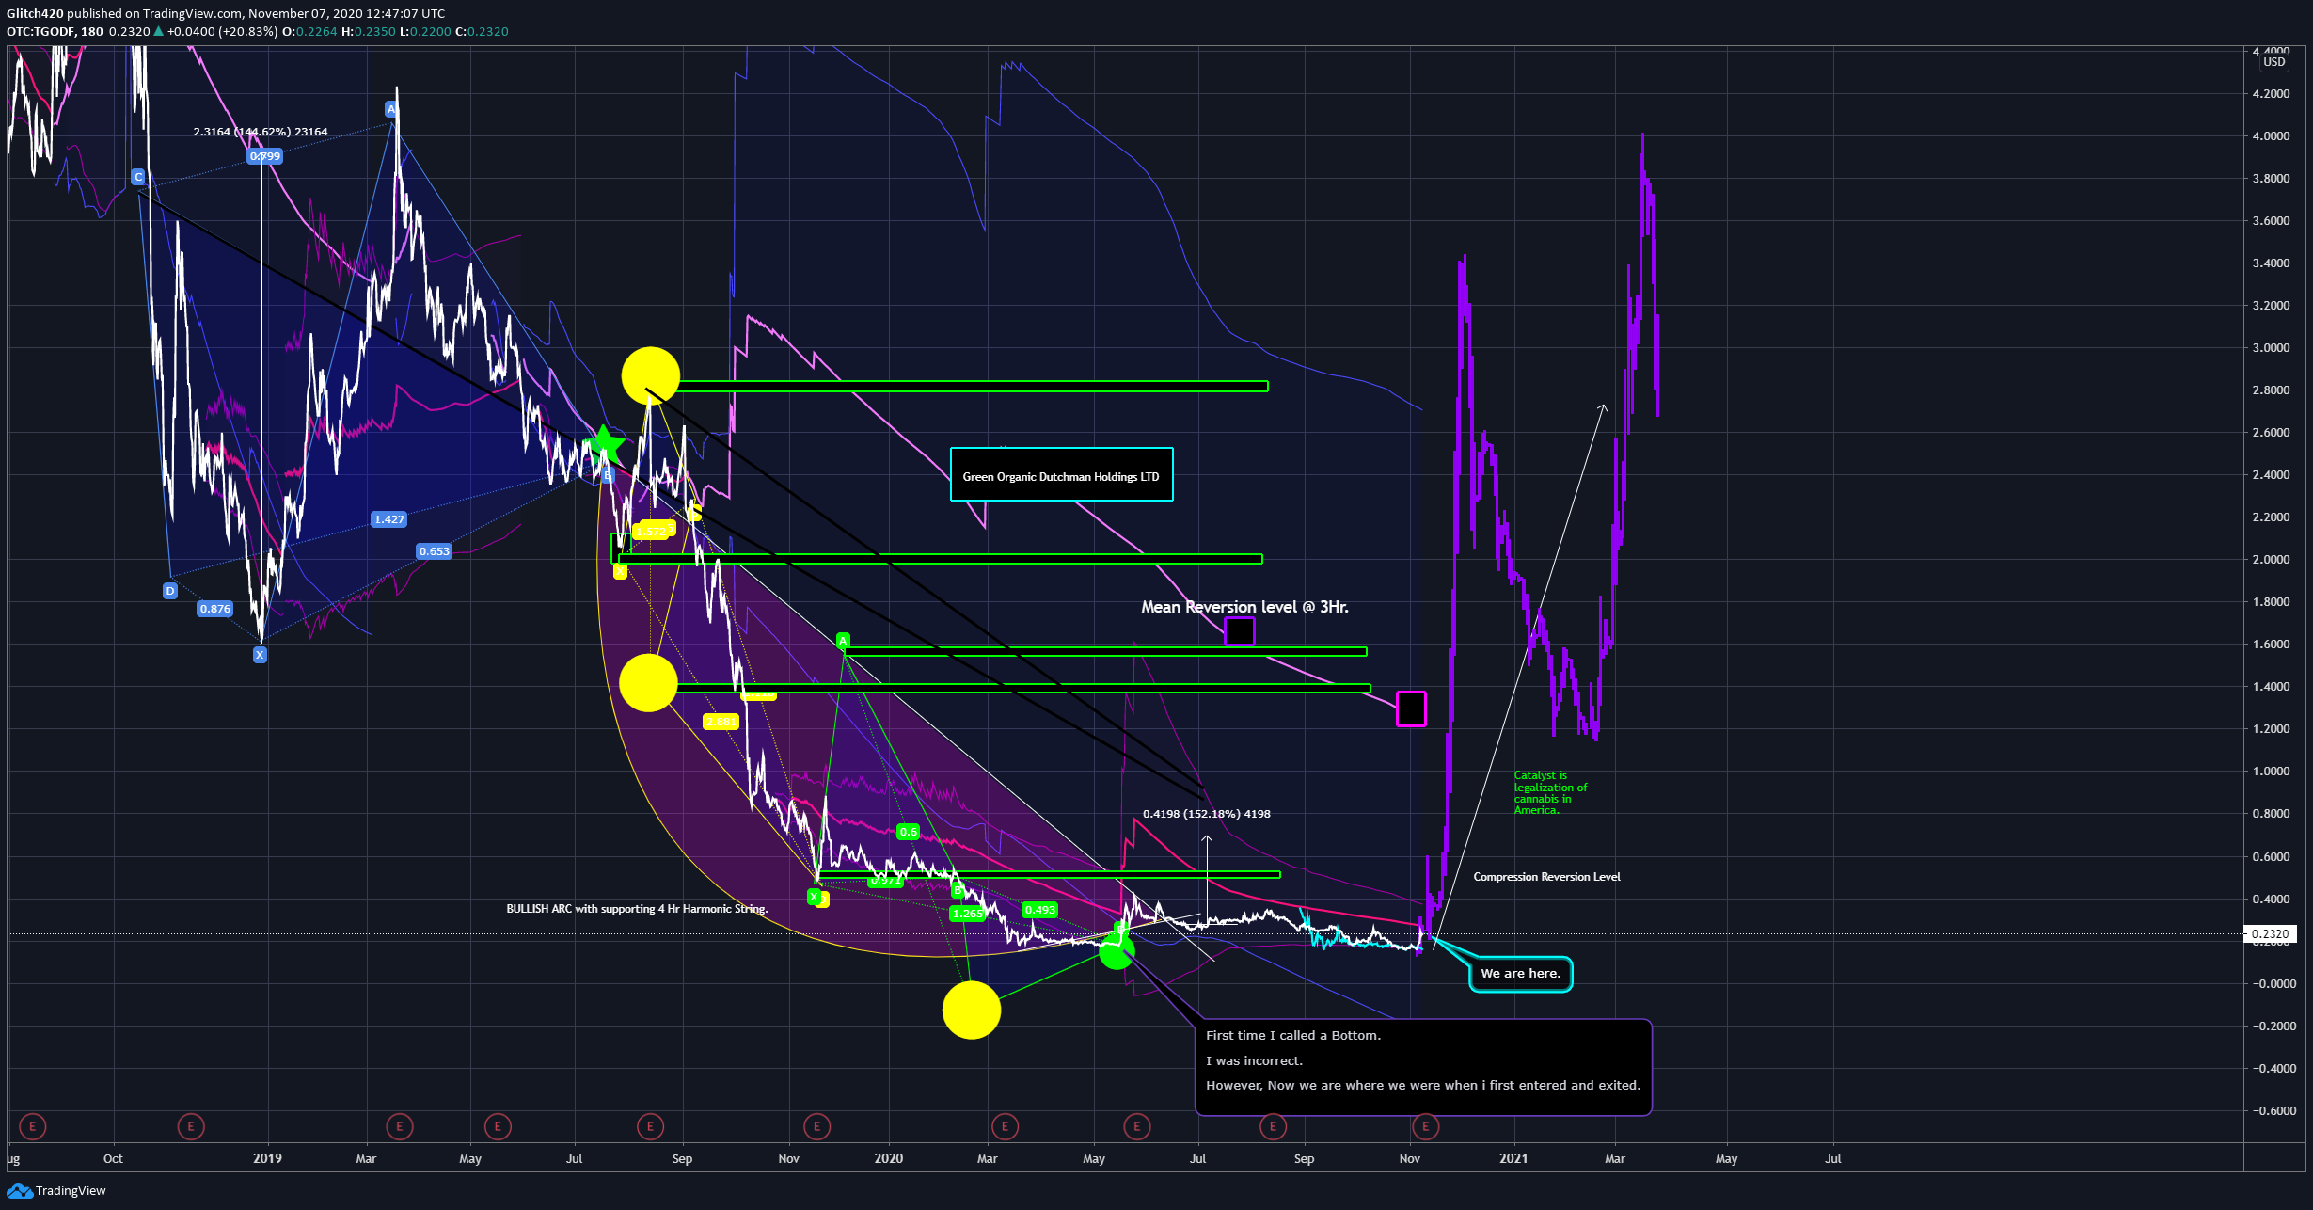Select the yellow circle below the zero line
The image size is (2313, 1210).
click(x=972, y=1010)
